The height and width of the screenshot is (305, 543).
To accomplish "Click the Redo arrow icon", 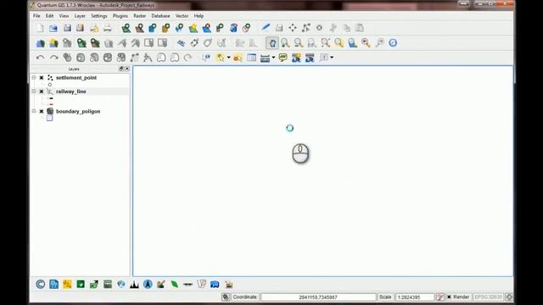I will 53,58.
